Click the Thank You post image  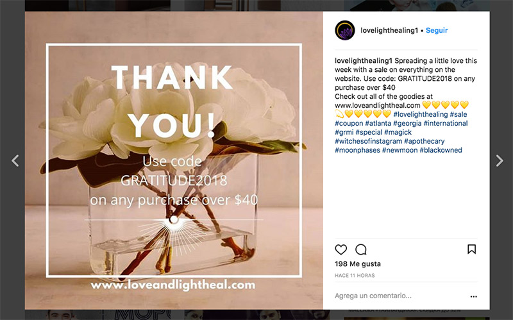(174, 160)
